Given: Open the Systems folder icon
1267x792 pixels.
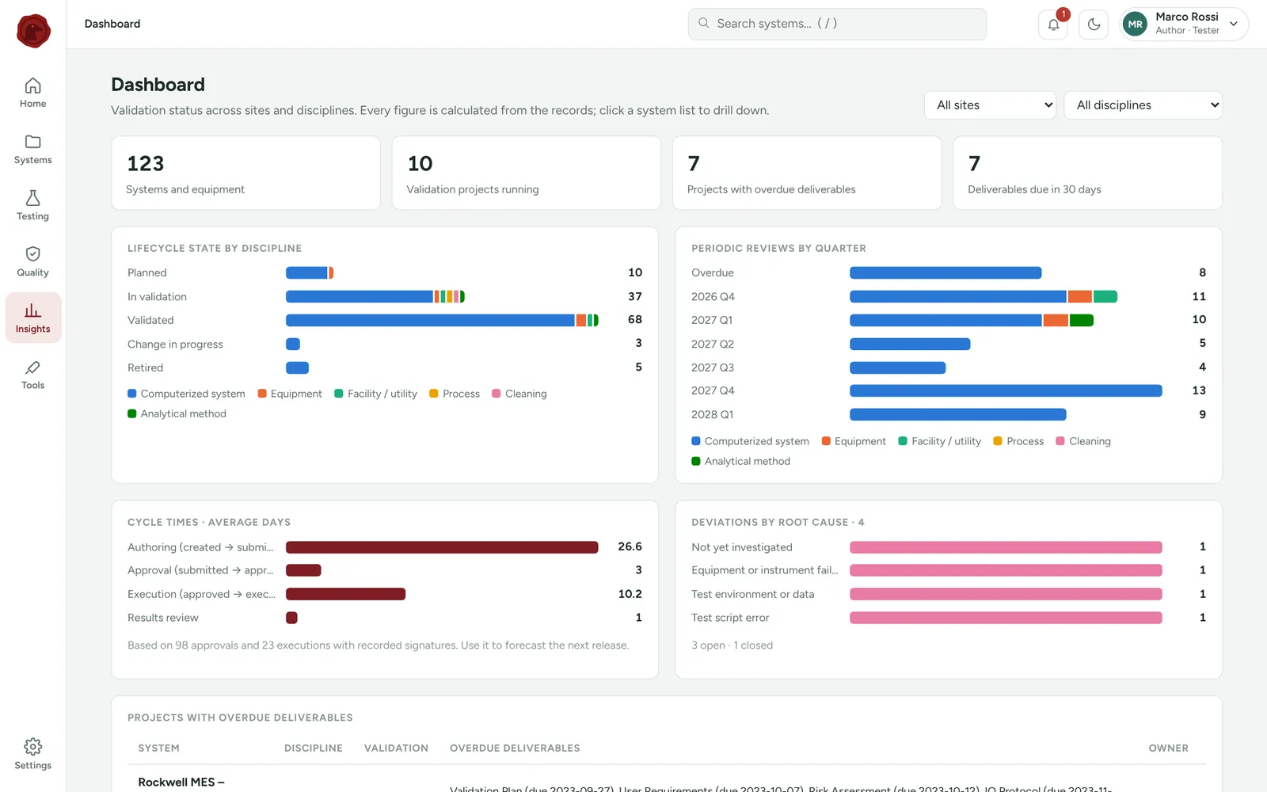Looking at the screenshot, I should pos(32,142).
